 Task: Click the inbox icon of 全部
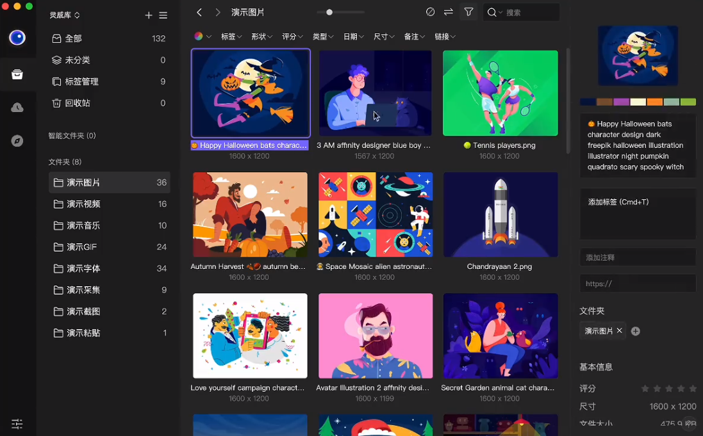(x=56, y=38)
